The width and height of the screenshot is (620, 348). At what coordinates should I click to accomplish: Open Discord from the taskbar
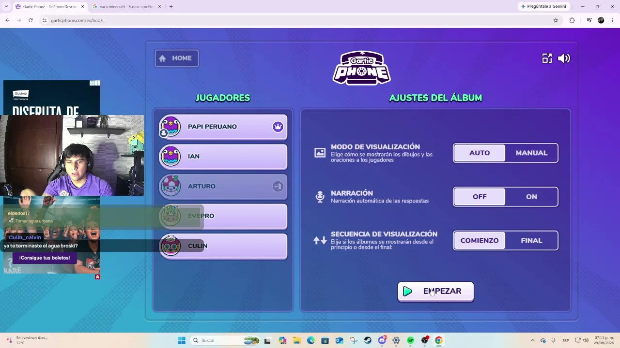[382, 340]
